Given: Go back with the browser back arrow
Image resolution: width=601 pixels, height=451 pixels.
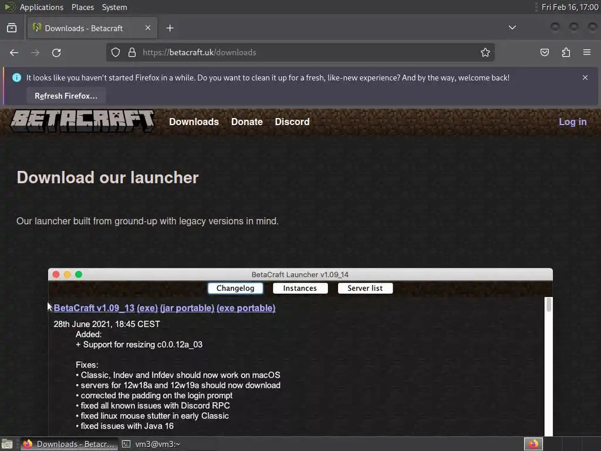Looking at the screenshot, I should pyautogui.click(x=14, y=52).
